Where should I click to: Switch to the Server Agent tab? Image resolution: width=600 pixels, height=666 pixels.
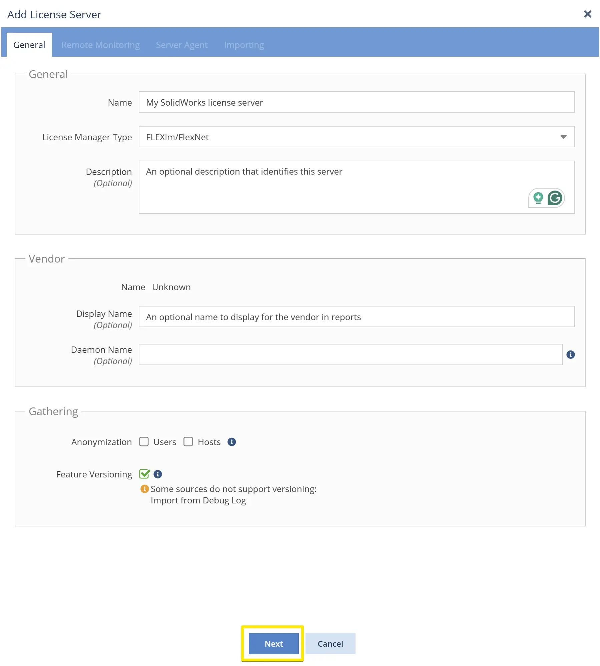pos(182,45)
